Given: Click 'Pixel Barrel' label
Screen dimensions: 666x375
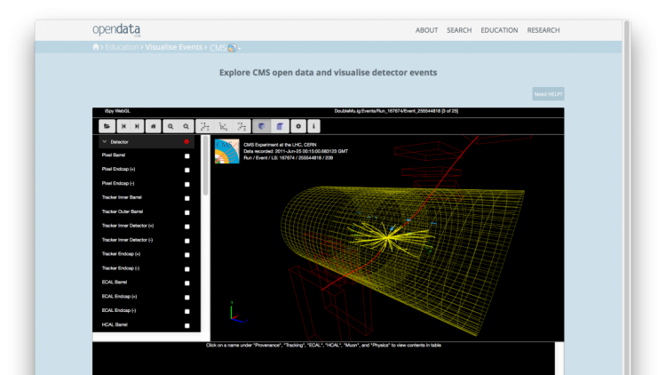Looking at the screenshot, I should (x=114, y=156).
